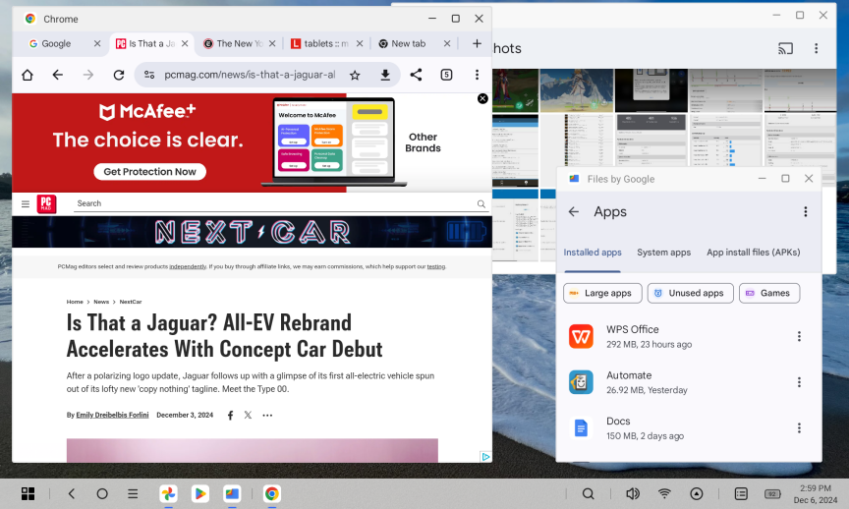Click AdChoices icon on article image
The width and height of the screenshot is (849, 509).
(485, 457)
